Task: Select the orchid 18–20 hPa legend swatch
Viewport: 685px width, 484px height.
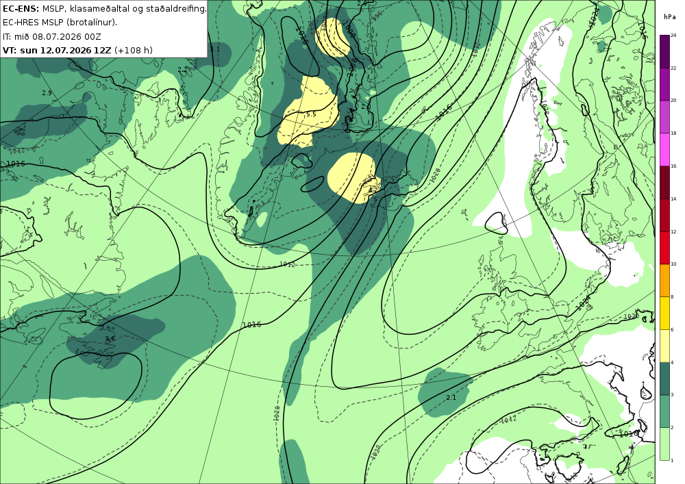Action: coord(664,116)
